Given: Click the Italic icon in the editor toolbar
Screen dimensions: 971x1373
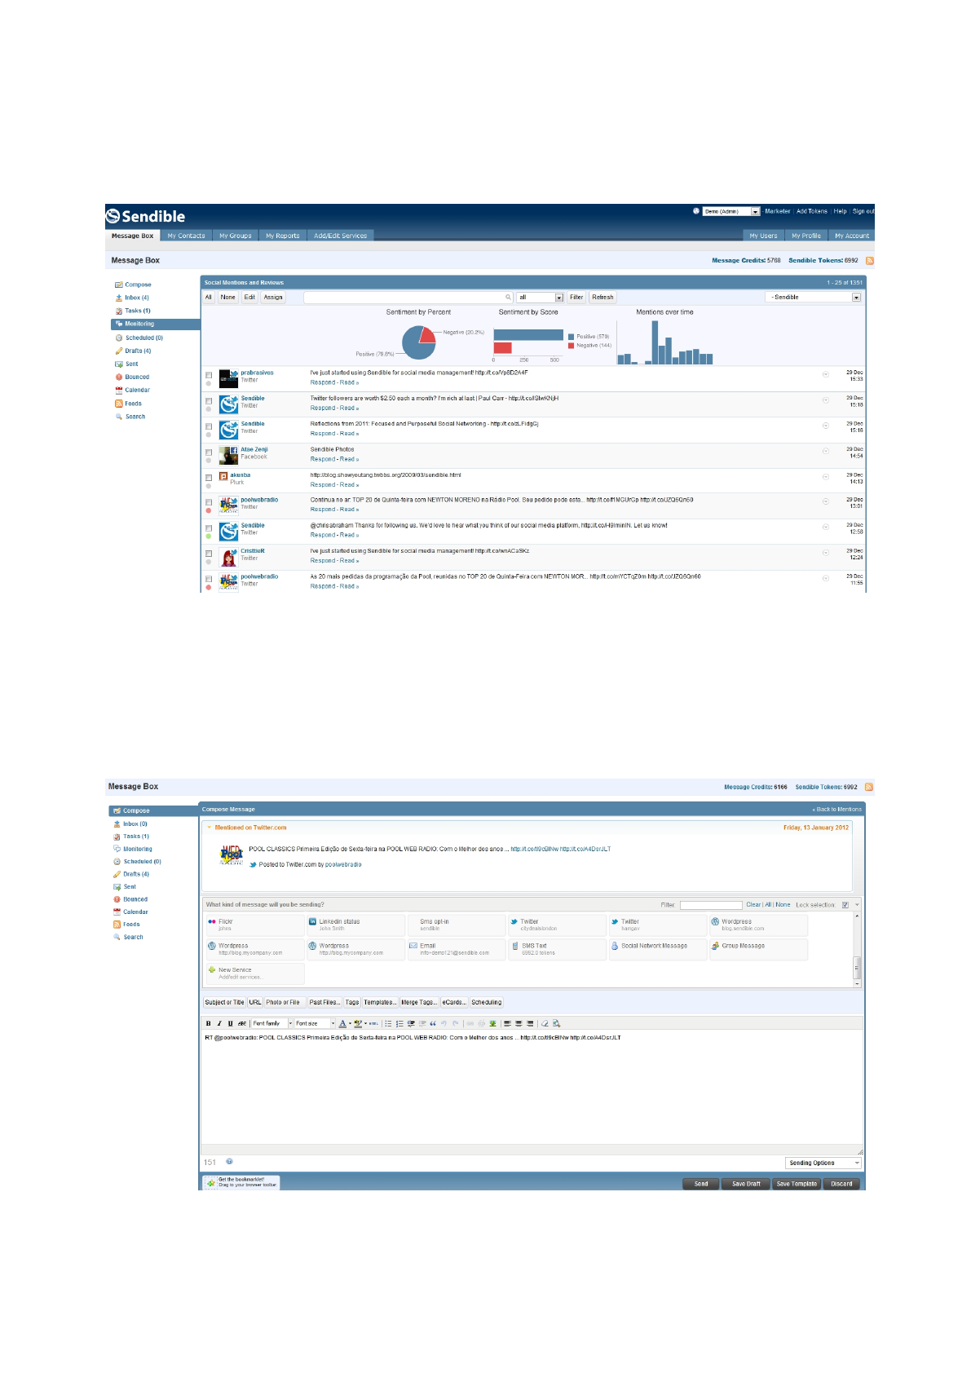Looking at the screenshot, I should pyautogui.click(x=219, y=1023).
